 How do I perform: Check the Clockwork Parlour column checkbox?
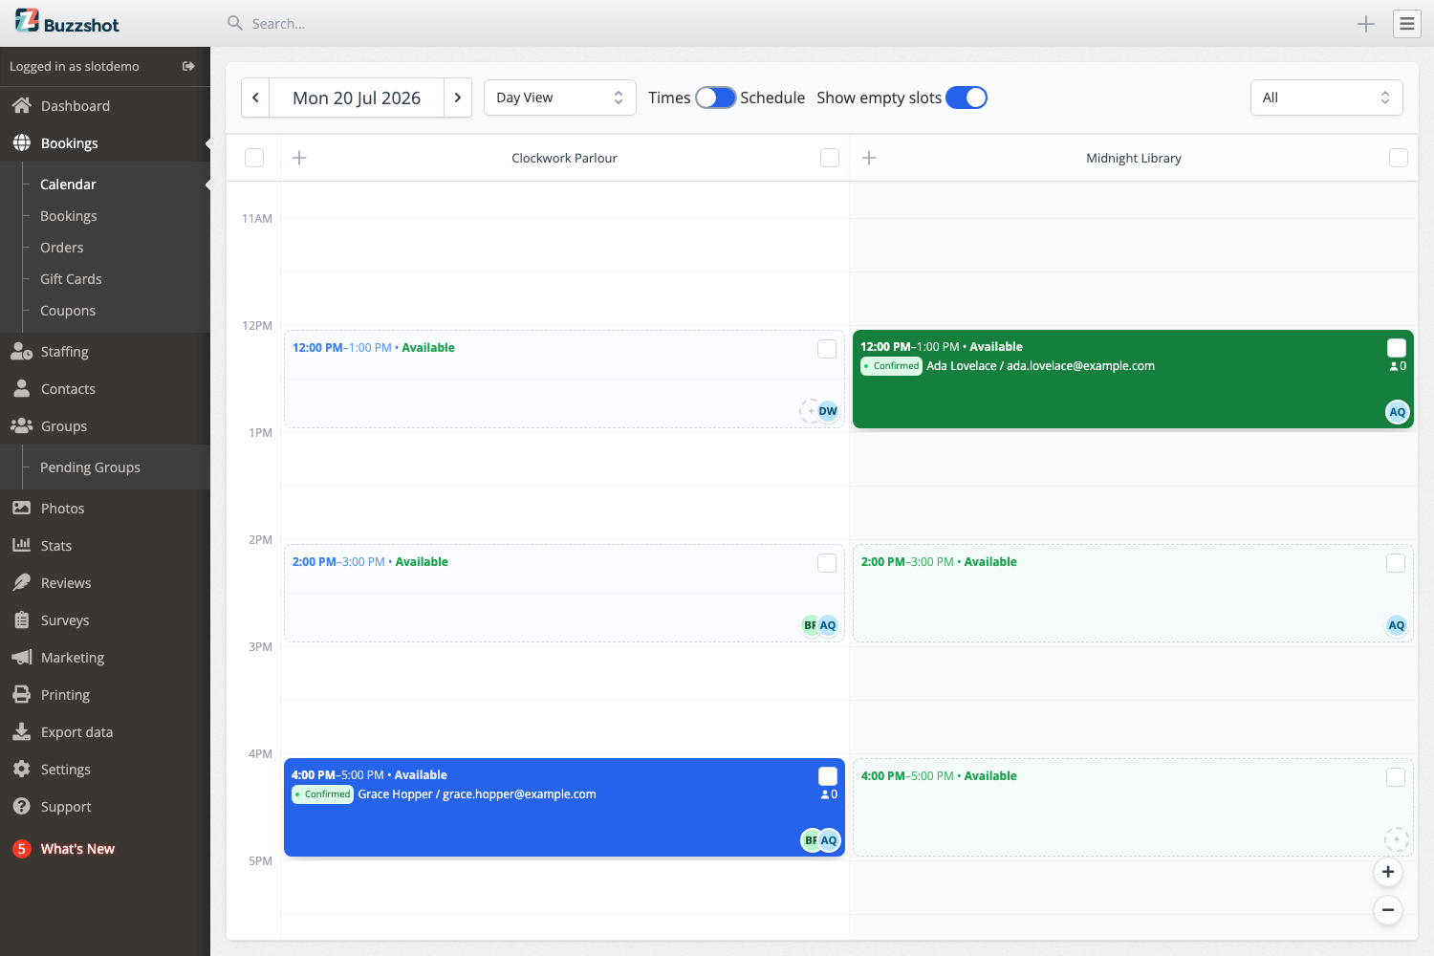(830, 158)
